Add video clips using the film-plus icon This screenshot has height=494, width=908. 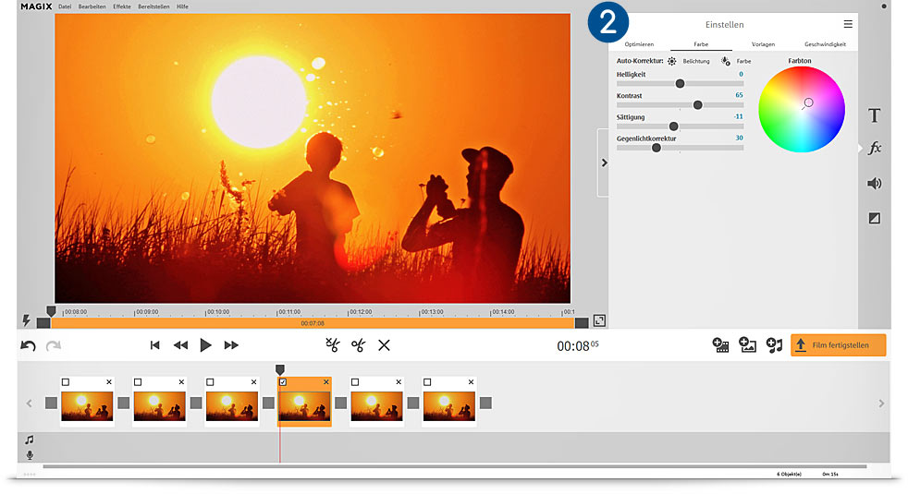pos(720,345)
